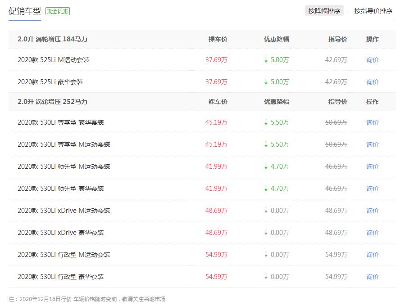Click 询价 for 530Li 行政型 豪华套装

tap(372, 277)
